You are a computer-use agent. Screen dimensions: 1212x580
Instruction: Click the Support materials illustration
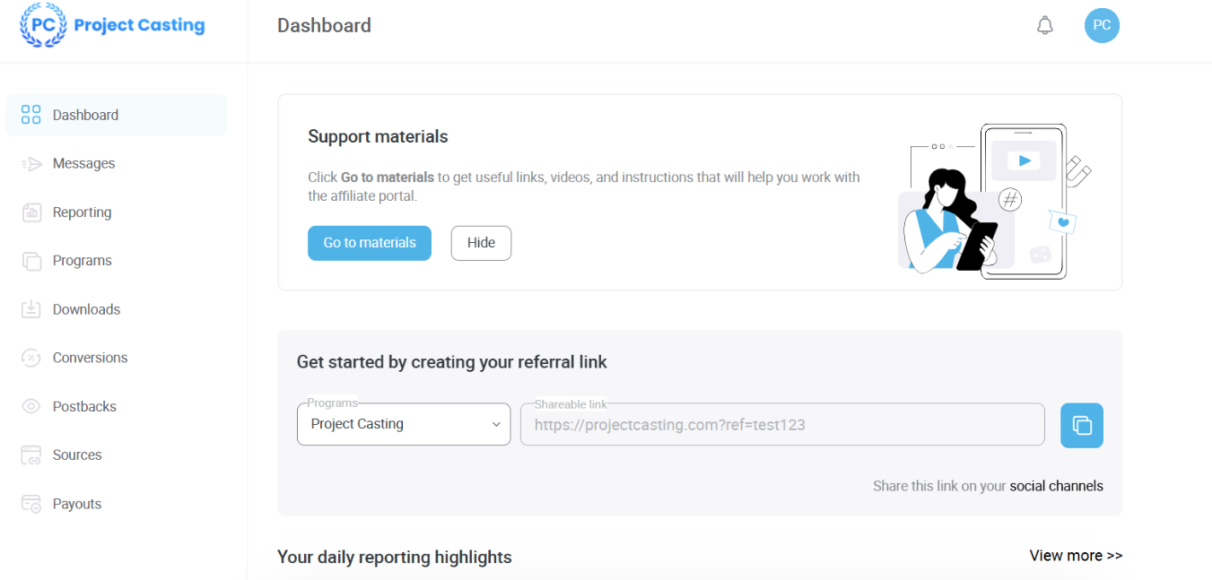(993, 202)
